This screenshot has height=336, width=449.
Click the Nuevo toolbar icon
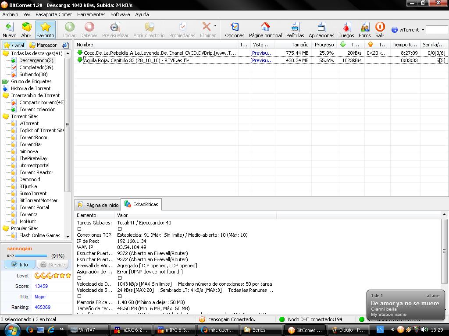(10, 29)
